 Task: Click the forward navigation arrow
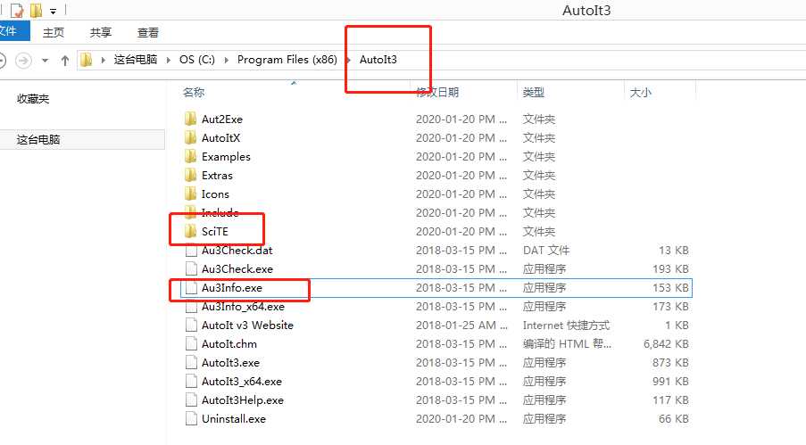point(23,61)
